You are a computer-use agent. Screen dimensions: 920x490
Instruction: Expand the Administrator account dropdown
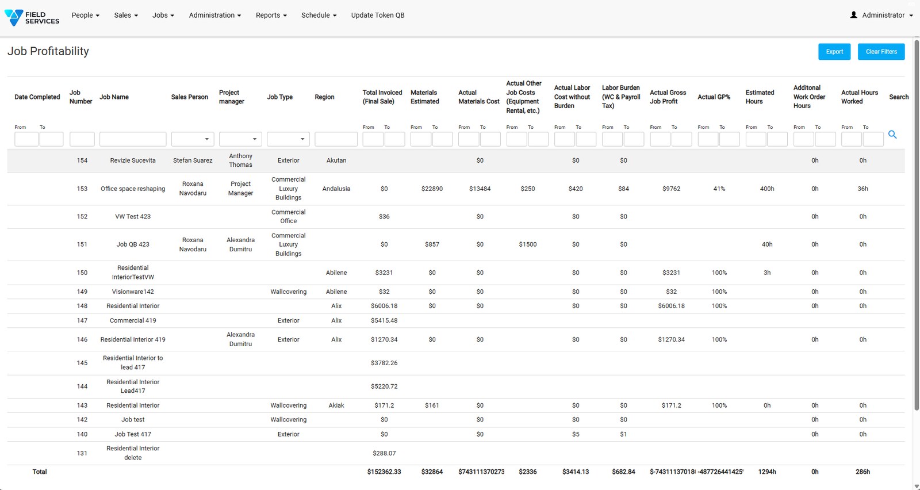[x=887, y=15]
